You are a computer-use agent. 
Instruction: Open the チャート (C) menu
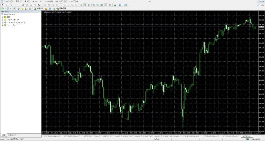click(37, 1)
